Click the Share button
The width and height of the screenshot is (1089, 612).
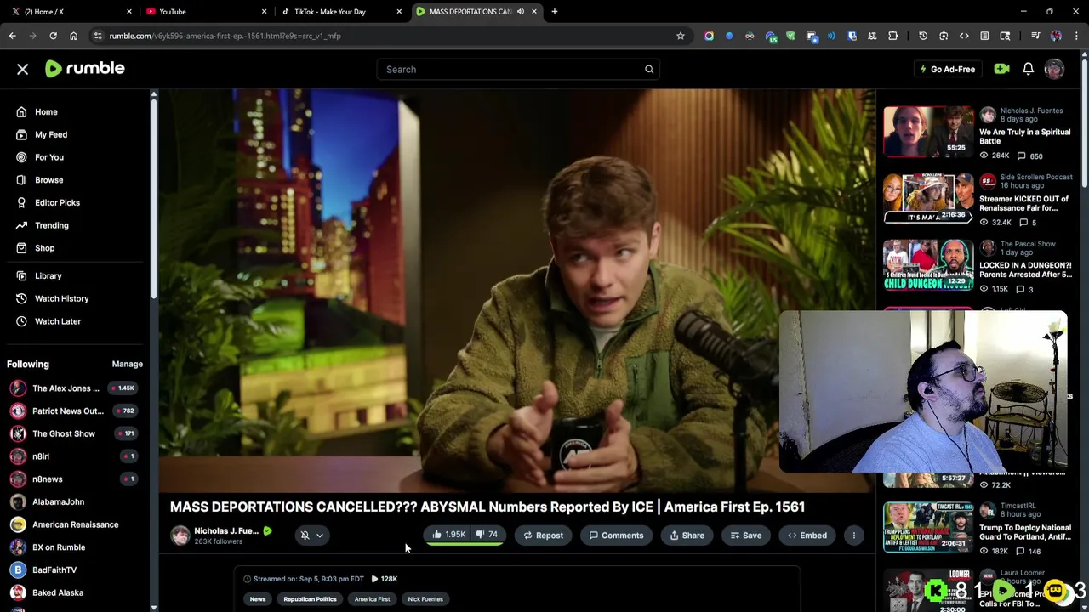pos(687,535)
